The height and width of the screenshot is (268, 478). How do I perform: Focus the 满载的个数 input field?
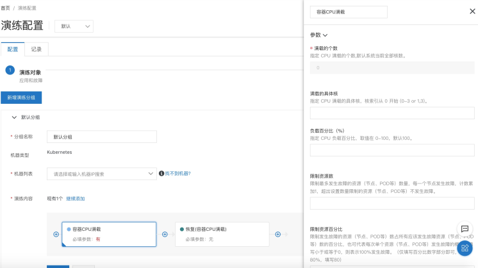[392, 68]
